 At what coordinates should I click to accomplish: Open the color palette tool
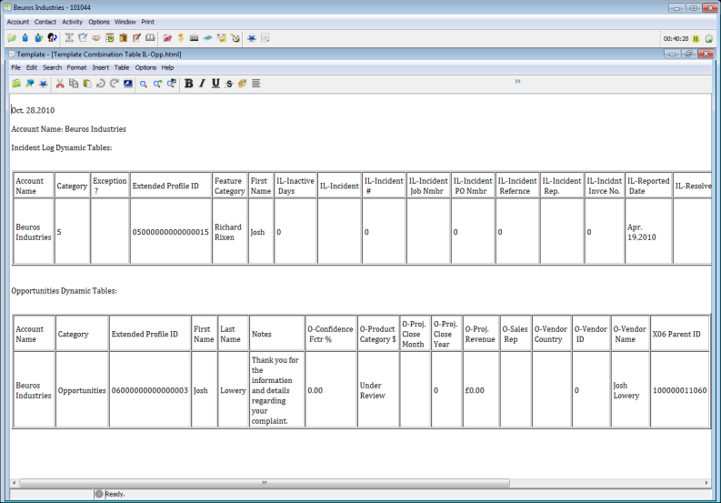coord(243,84)
